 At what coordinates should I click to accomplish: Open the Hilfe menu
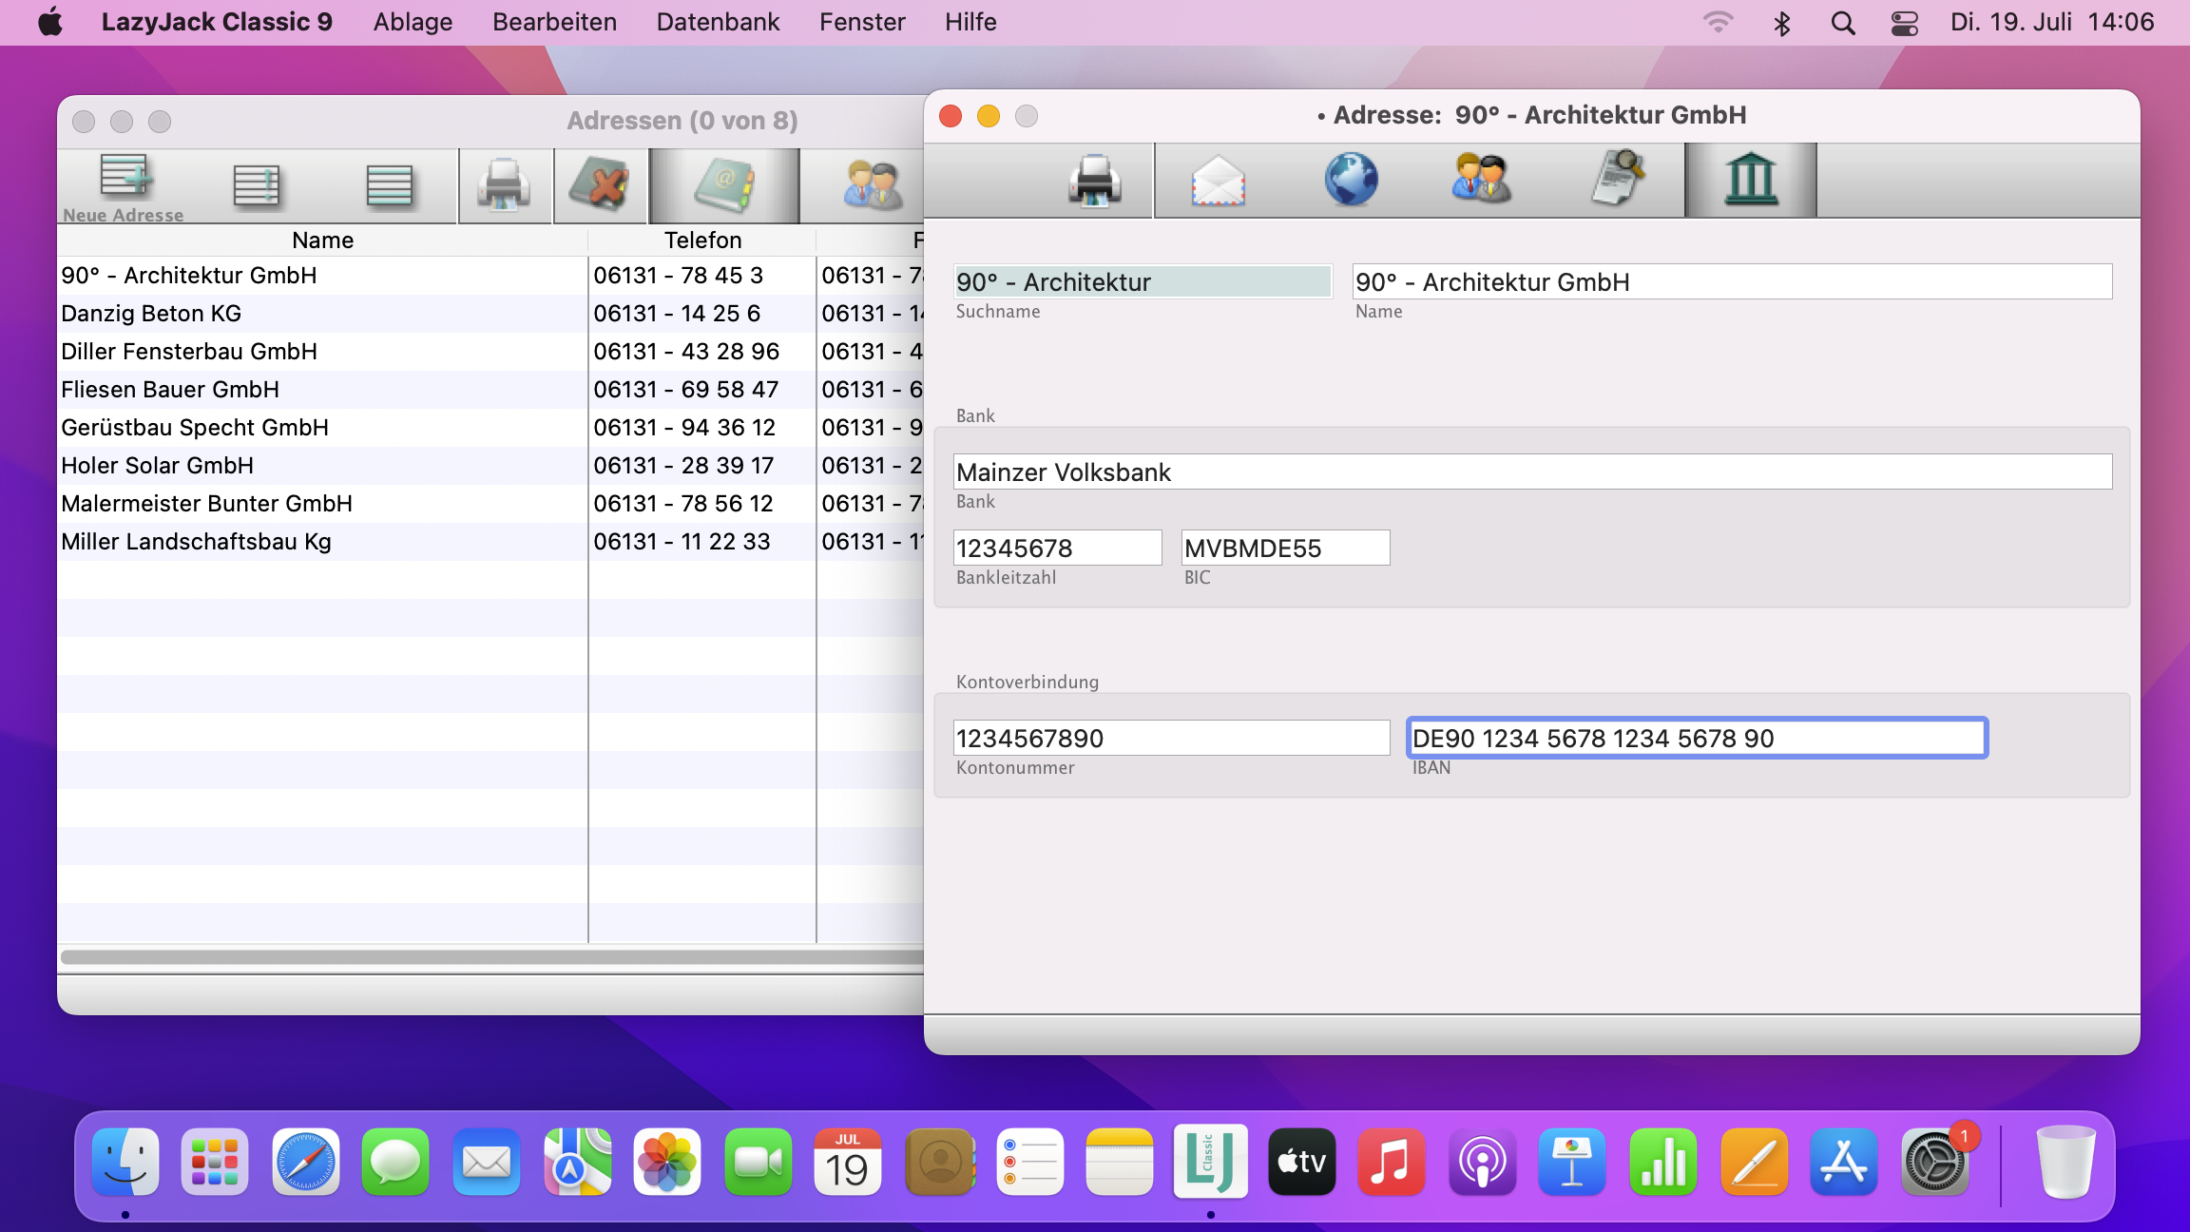tap(970, 22)
